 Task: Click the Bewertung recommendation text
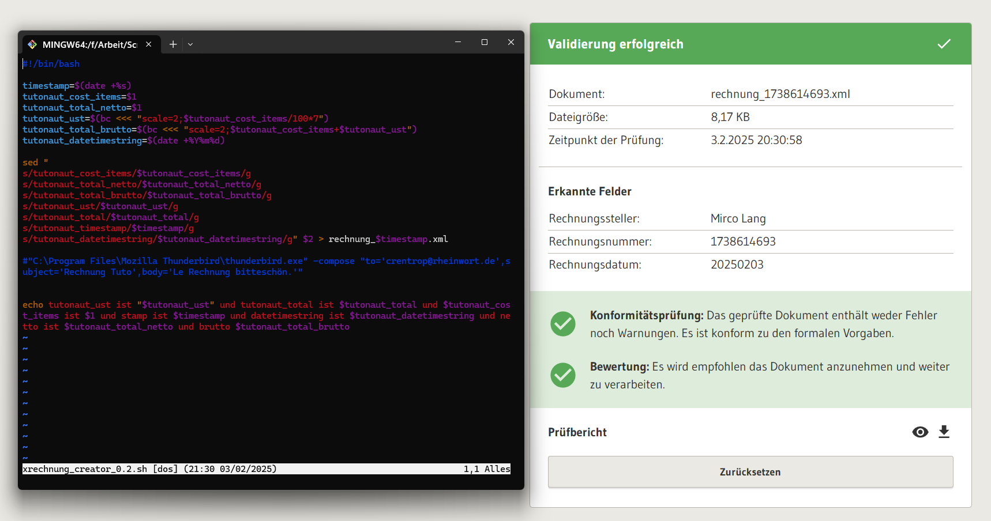(x=769, y=376)
